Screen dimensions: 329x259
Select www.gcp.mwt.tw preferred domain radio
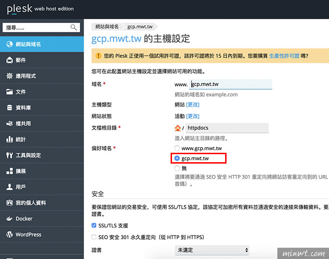(x=177, y=148)
